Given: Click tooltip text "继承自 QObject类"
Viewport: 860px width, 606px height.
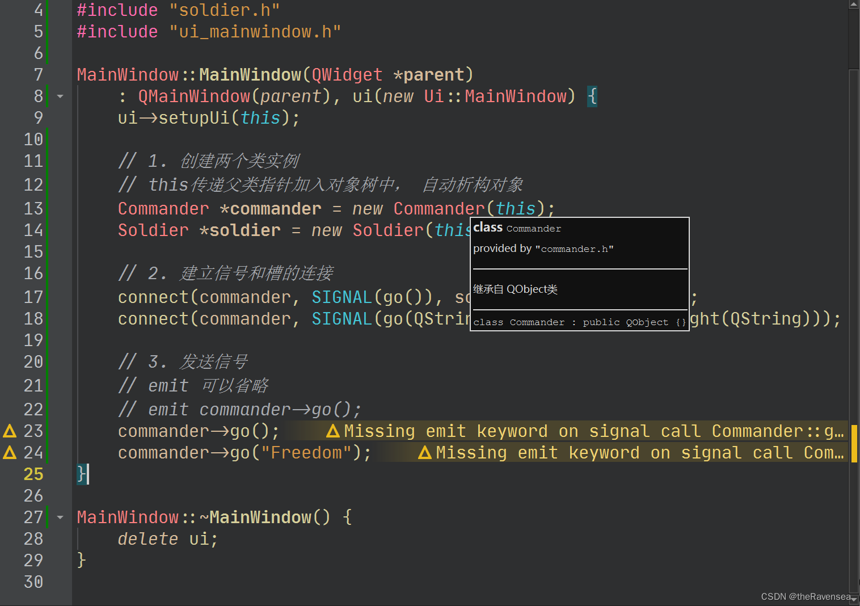Looking at the screenshot, I should click(x=515, y=289).
